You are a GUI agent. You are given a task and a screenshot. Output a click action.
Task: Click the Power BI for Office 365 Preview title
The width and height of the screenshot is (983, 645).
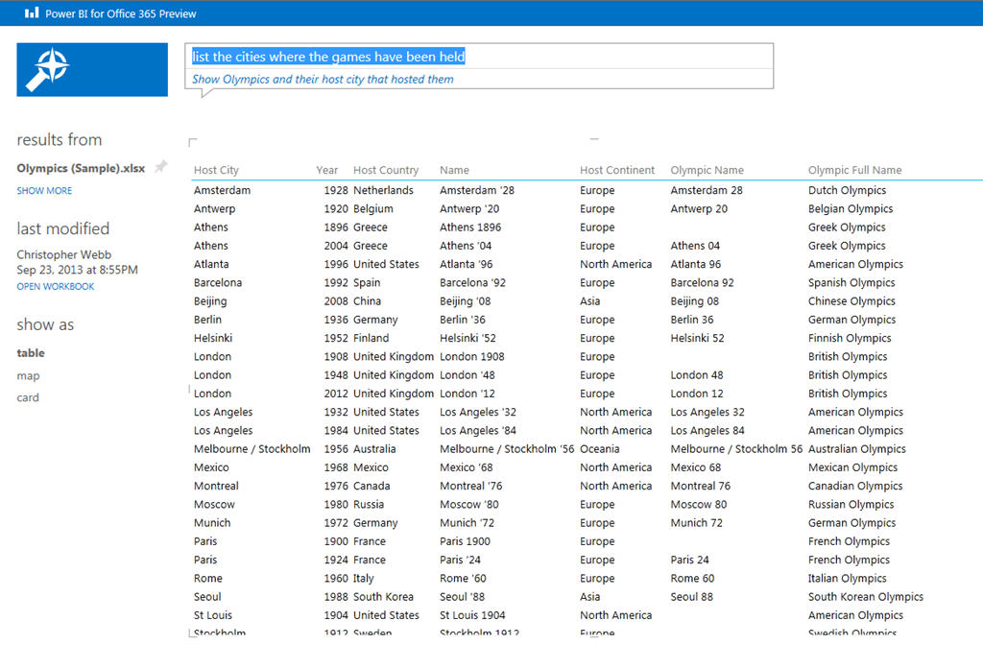(119, 12)
